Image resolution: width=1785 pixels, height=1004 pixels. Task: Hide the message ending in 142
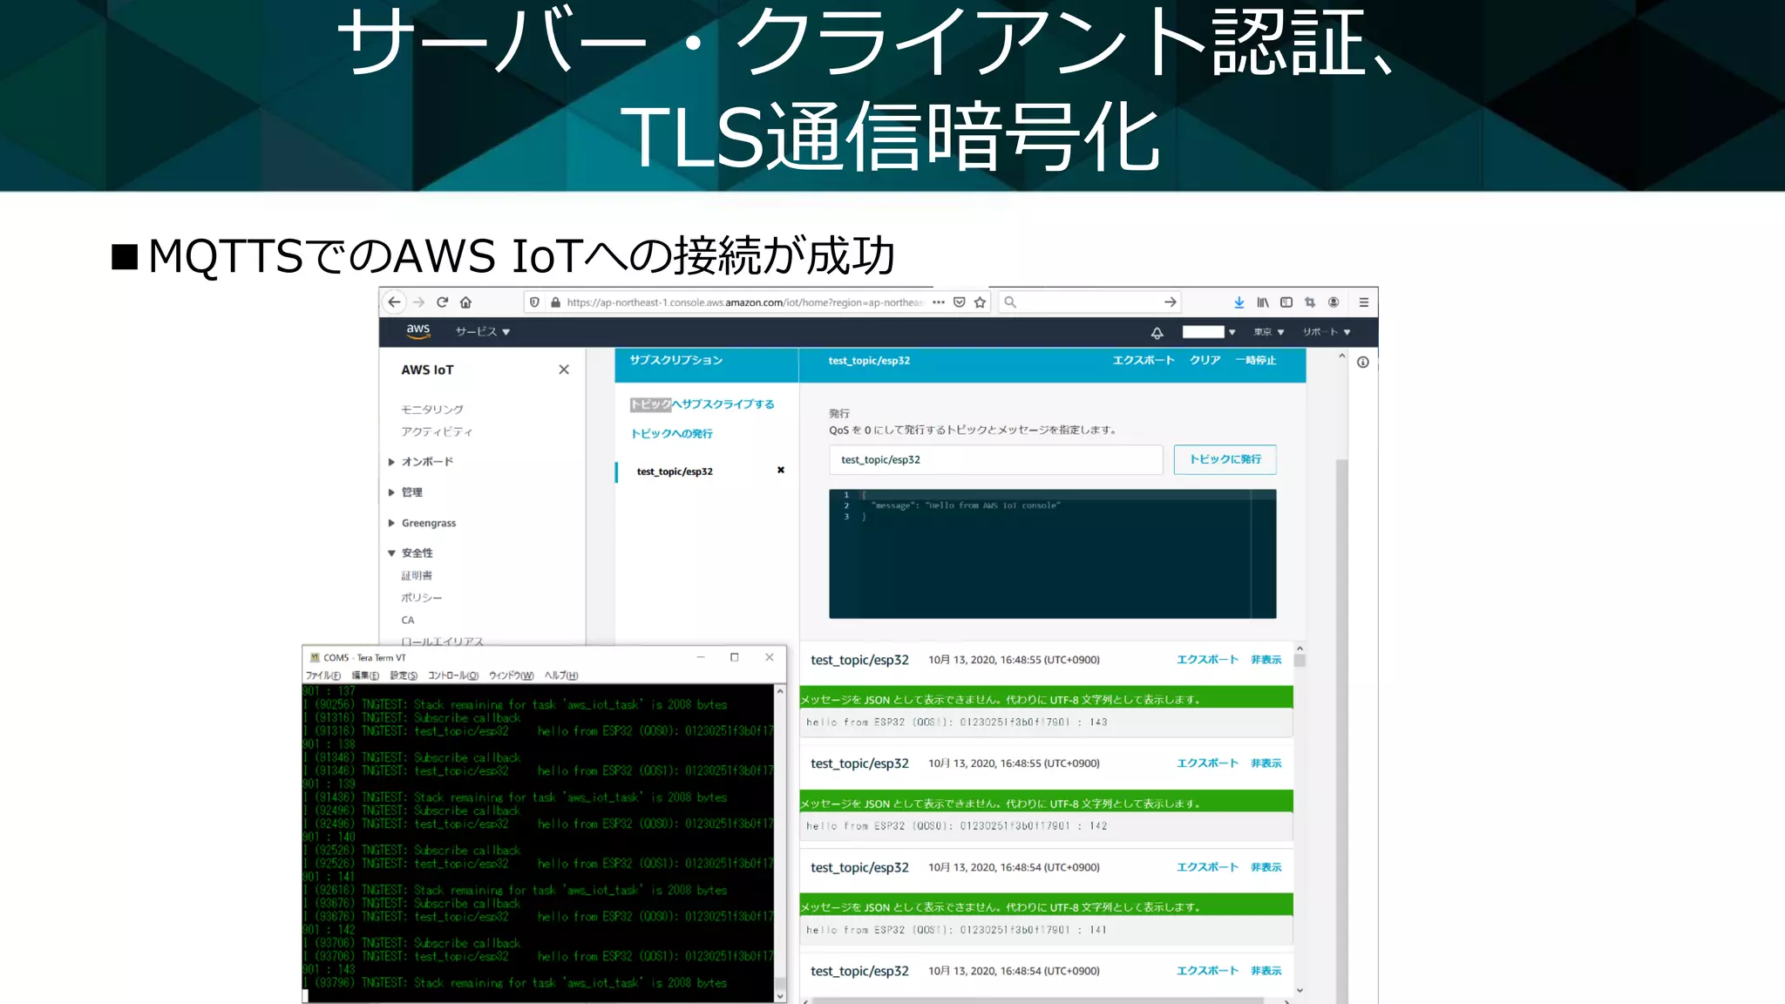click(1266, 763)
